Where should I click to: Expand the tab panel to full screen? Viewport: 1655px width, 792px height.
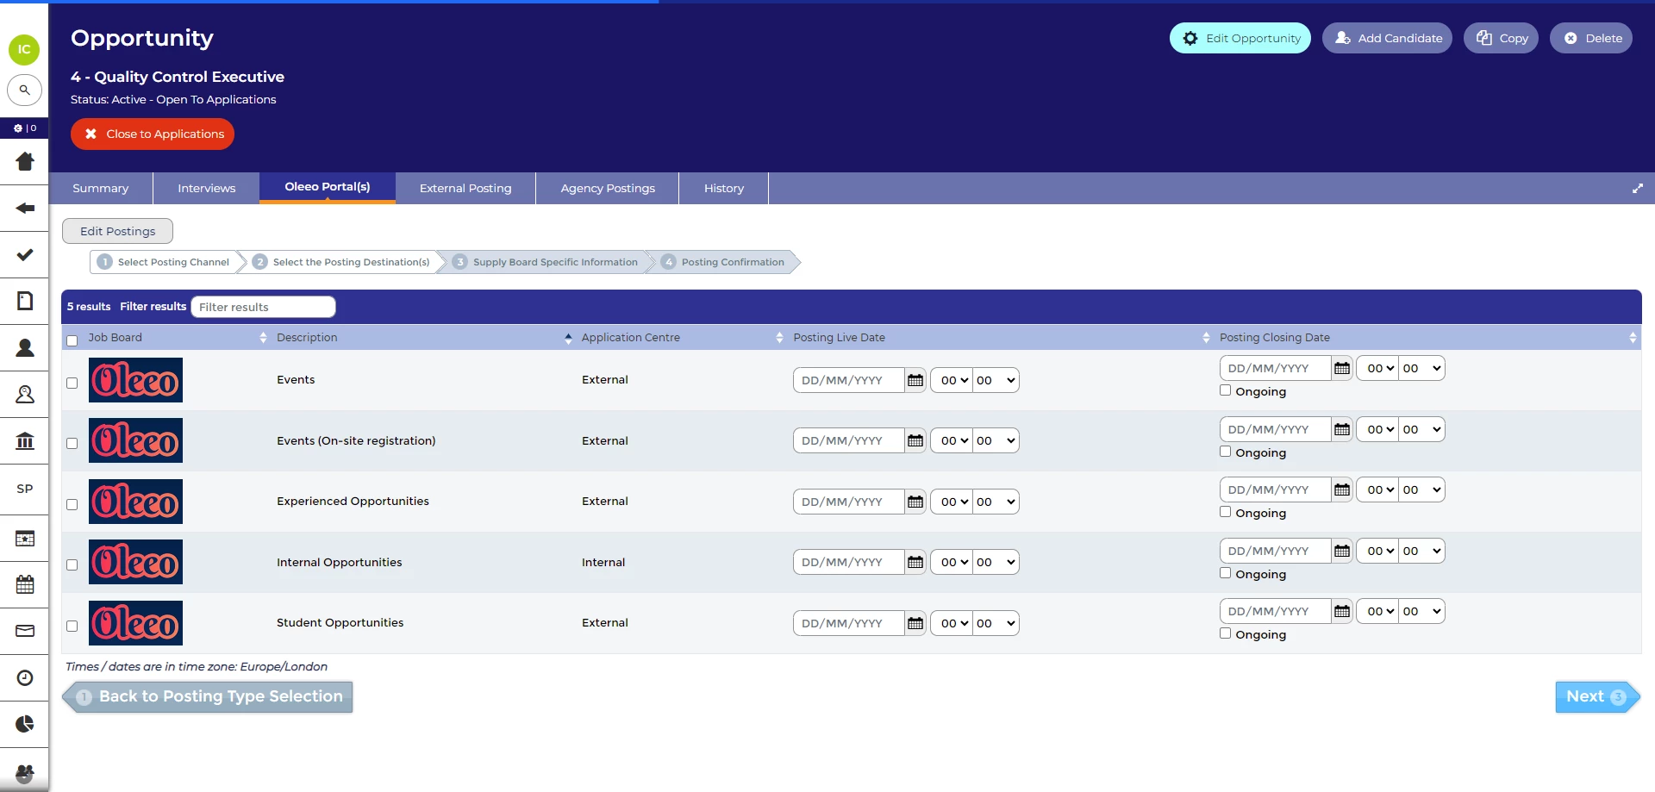click(x=1638, y=188)
